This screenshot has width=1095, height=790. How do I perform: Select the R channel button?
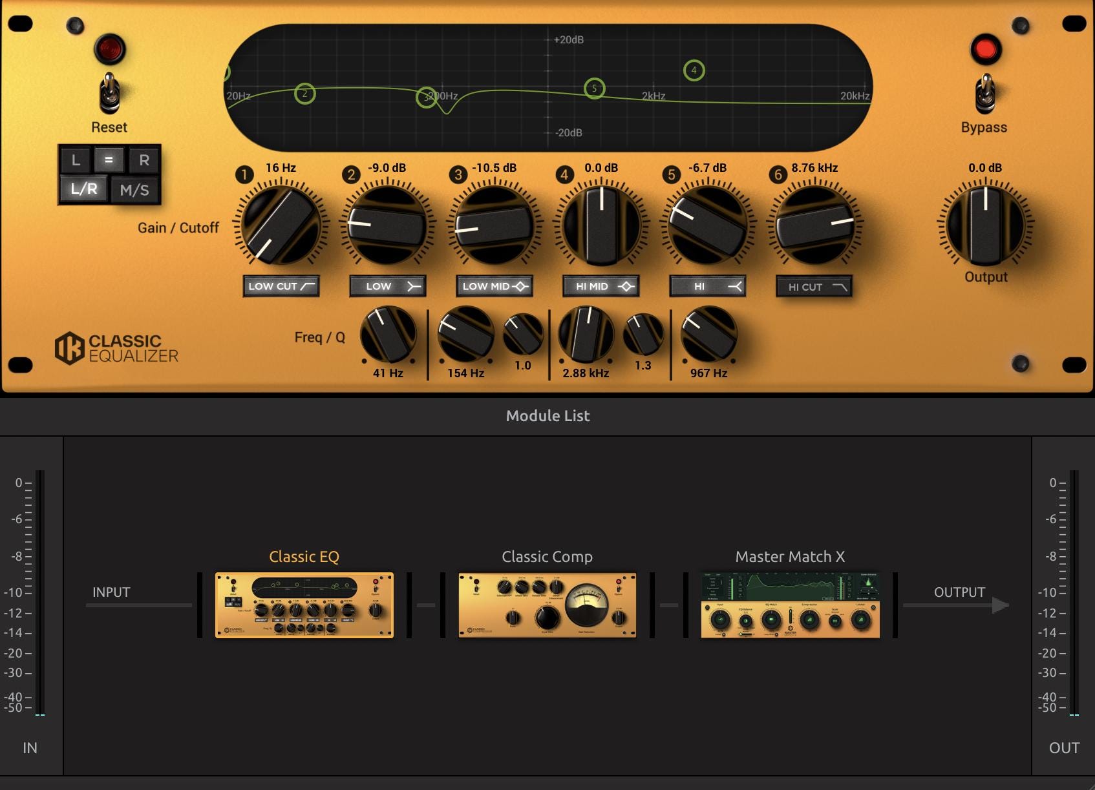[x=144, y=160]
